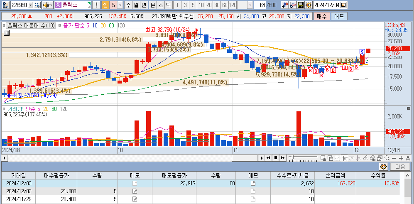The image size is (414, 204).
Task: Click the letter A text tool
Action: (x=408, y=158)
